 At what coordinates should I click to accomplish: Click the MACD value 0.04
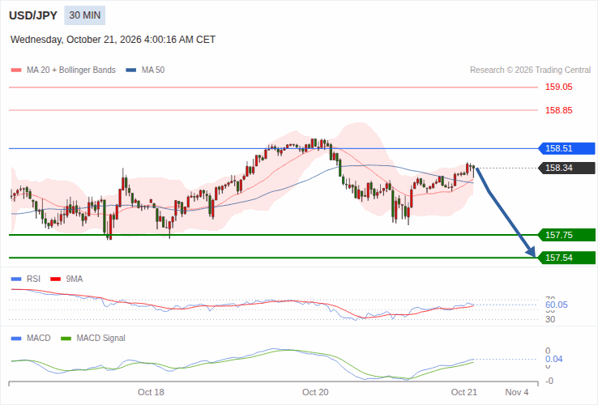coord(553,360)
